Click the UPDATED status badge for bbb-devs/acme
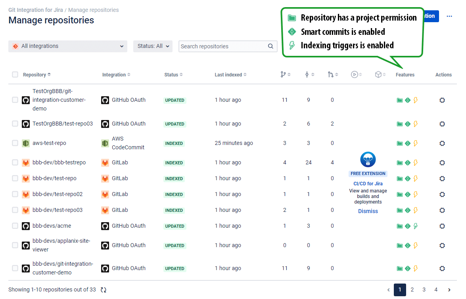This screenshot has height=299, width=466. [x=175, y=226]
